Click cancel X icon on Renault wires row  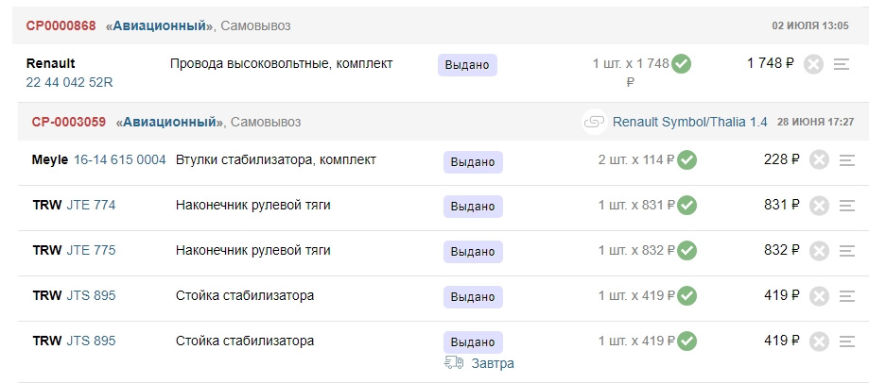point(813,64)
